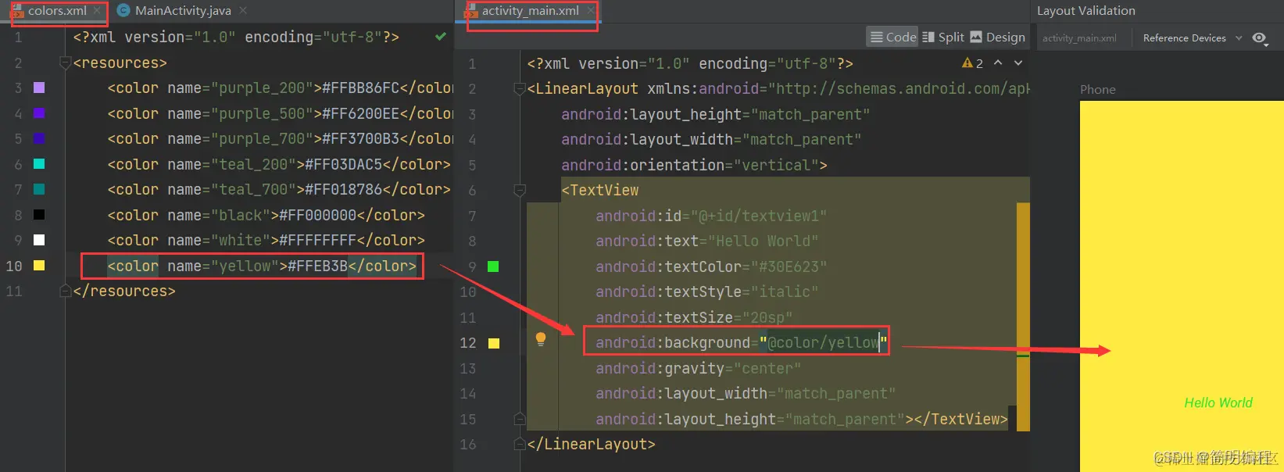Collapse the LinearLayout opening tag fold
Viewport: 1284px width, 472px height.
point(520,89)
